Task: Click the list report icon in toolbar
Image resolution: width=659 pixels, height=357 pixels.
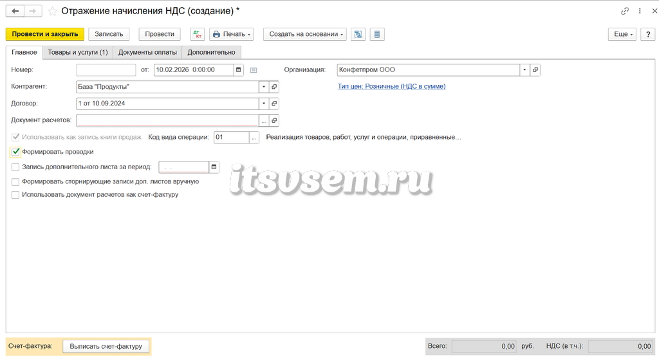Action: (377, 34)
